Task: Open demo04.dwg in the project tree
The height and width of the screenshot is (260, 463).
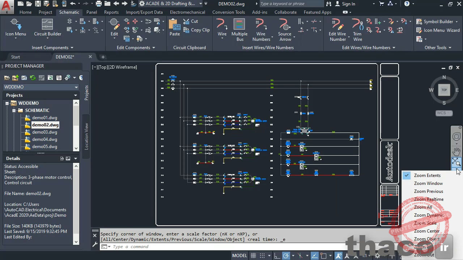Action: click(x=44, y=139)
